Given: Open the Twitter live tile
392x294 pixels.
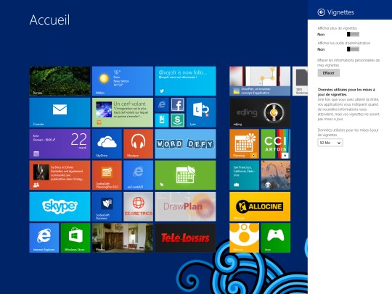Looking at the screenshot, I should [x=185, y=81].
